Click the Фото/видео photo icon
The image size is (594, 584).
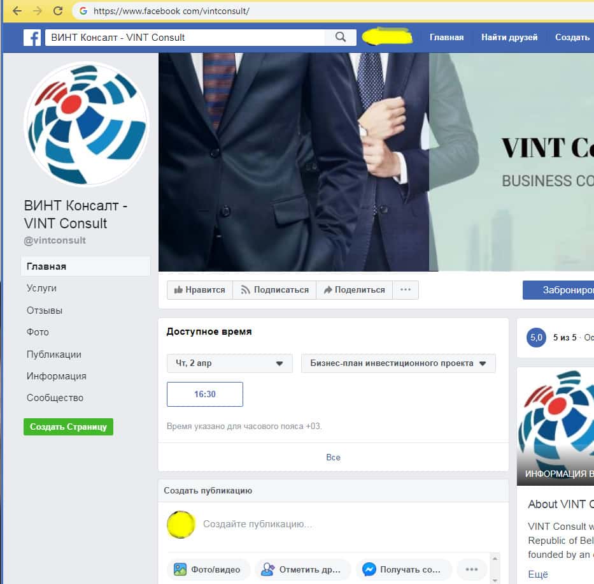(x=180, y=569)
